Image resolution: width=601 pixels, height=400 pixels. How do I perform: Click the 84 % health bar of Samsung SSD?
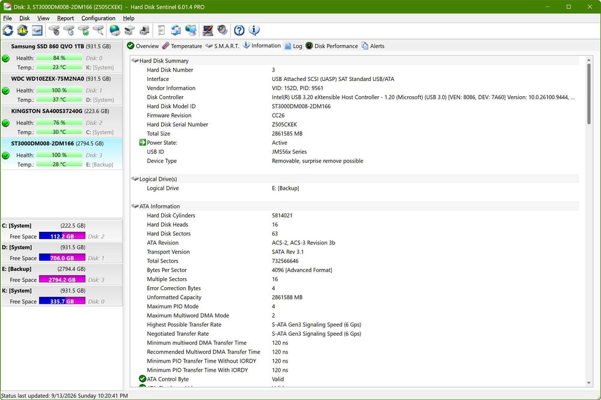point(59,58)
